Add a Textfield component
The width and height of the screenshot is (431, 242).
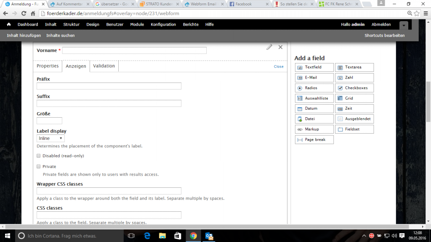pyautogui.click(x=314, y=67)
